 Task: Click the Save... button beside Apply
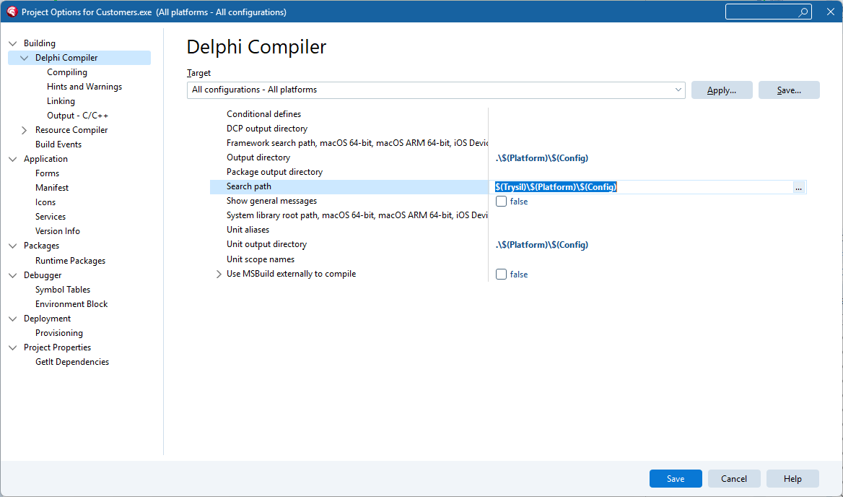point(789,90)
